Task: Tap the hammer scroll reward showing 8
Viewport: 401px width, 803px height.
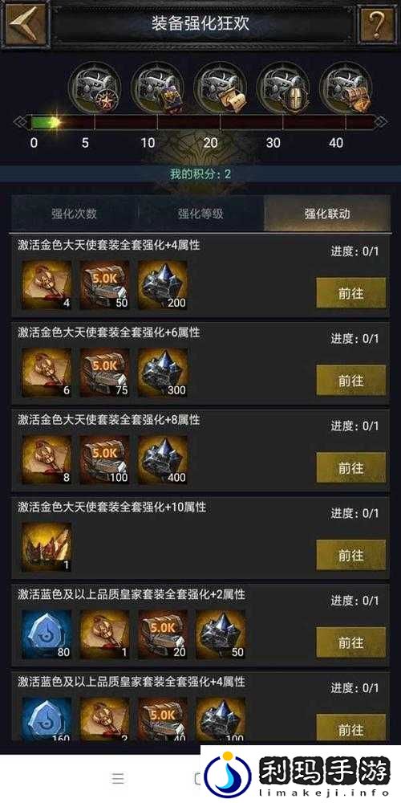Action: tap(47, 459)
